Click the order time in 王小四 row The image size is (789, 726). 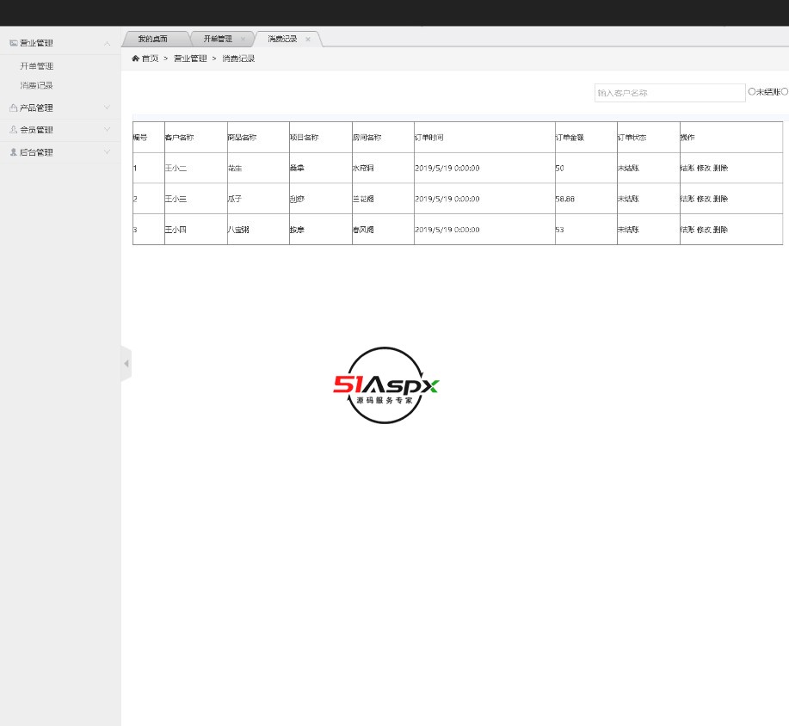(x=447, y=230)
